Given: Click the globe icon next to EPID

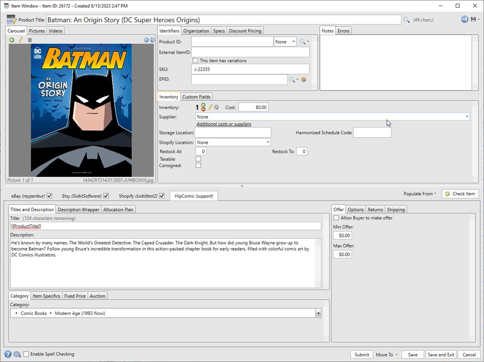Looking at the screenshot, I should coord(304,80).
